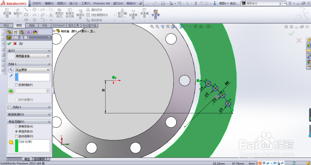Click reverse direction button in 方向1
The image size is (311, 165).
tap(11, 70)
